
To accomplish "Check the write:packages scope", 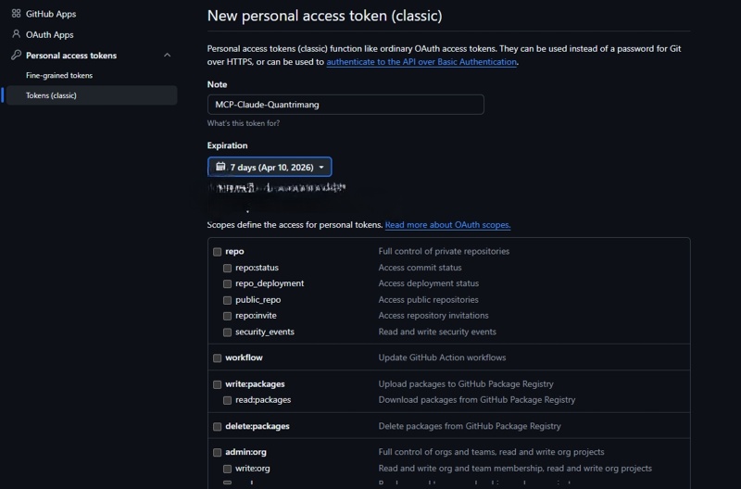I will click(x=217, y=384).
